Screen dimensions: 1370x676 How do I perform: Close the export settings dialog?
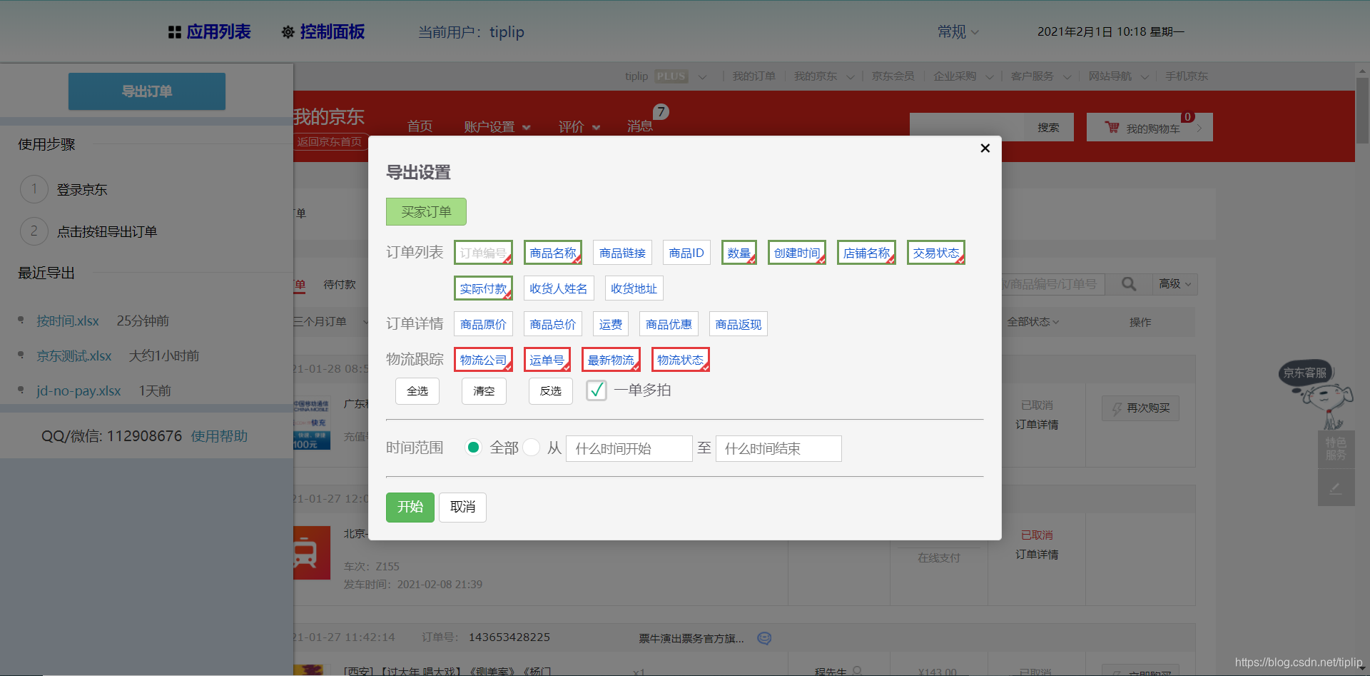[x=985, y=148]
